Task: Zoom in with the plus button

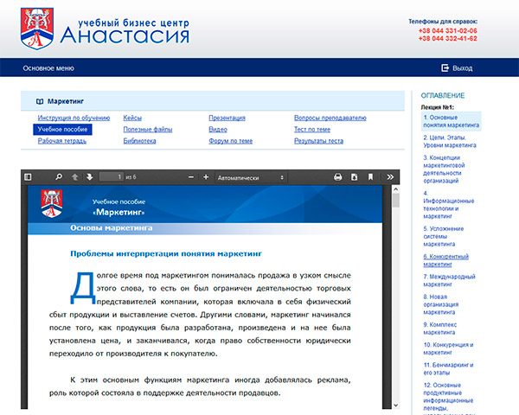Action: (x=206, y=177)
